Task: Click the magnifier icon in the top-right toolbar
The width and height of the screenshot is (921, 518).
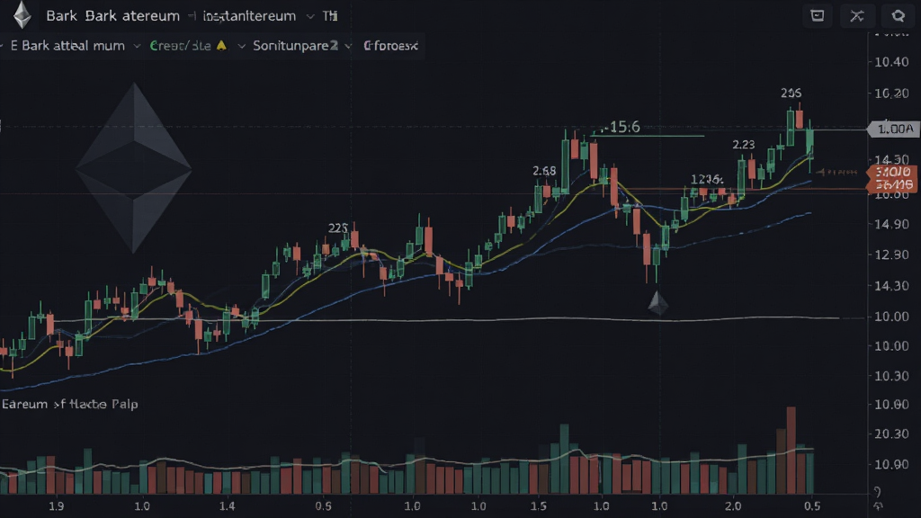Action: point(898,16)
